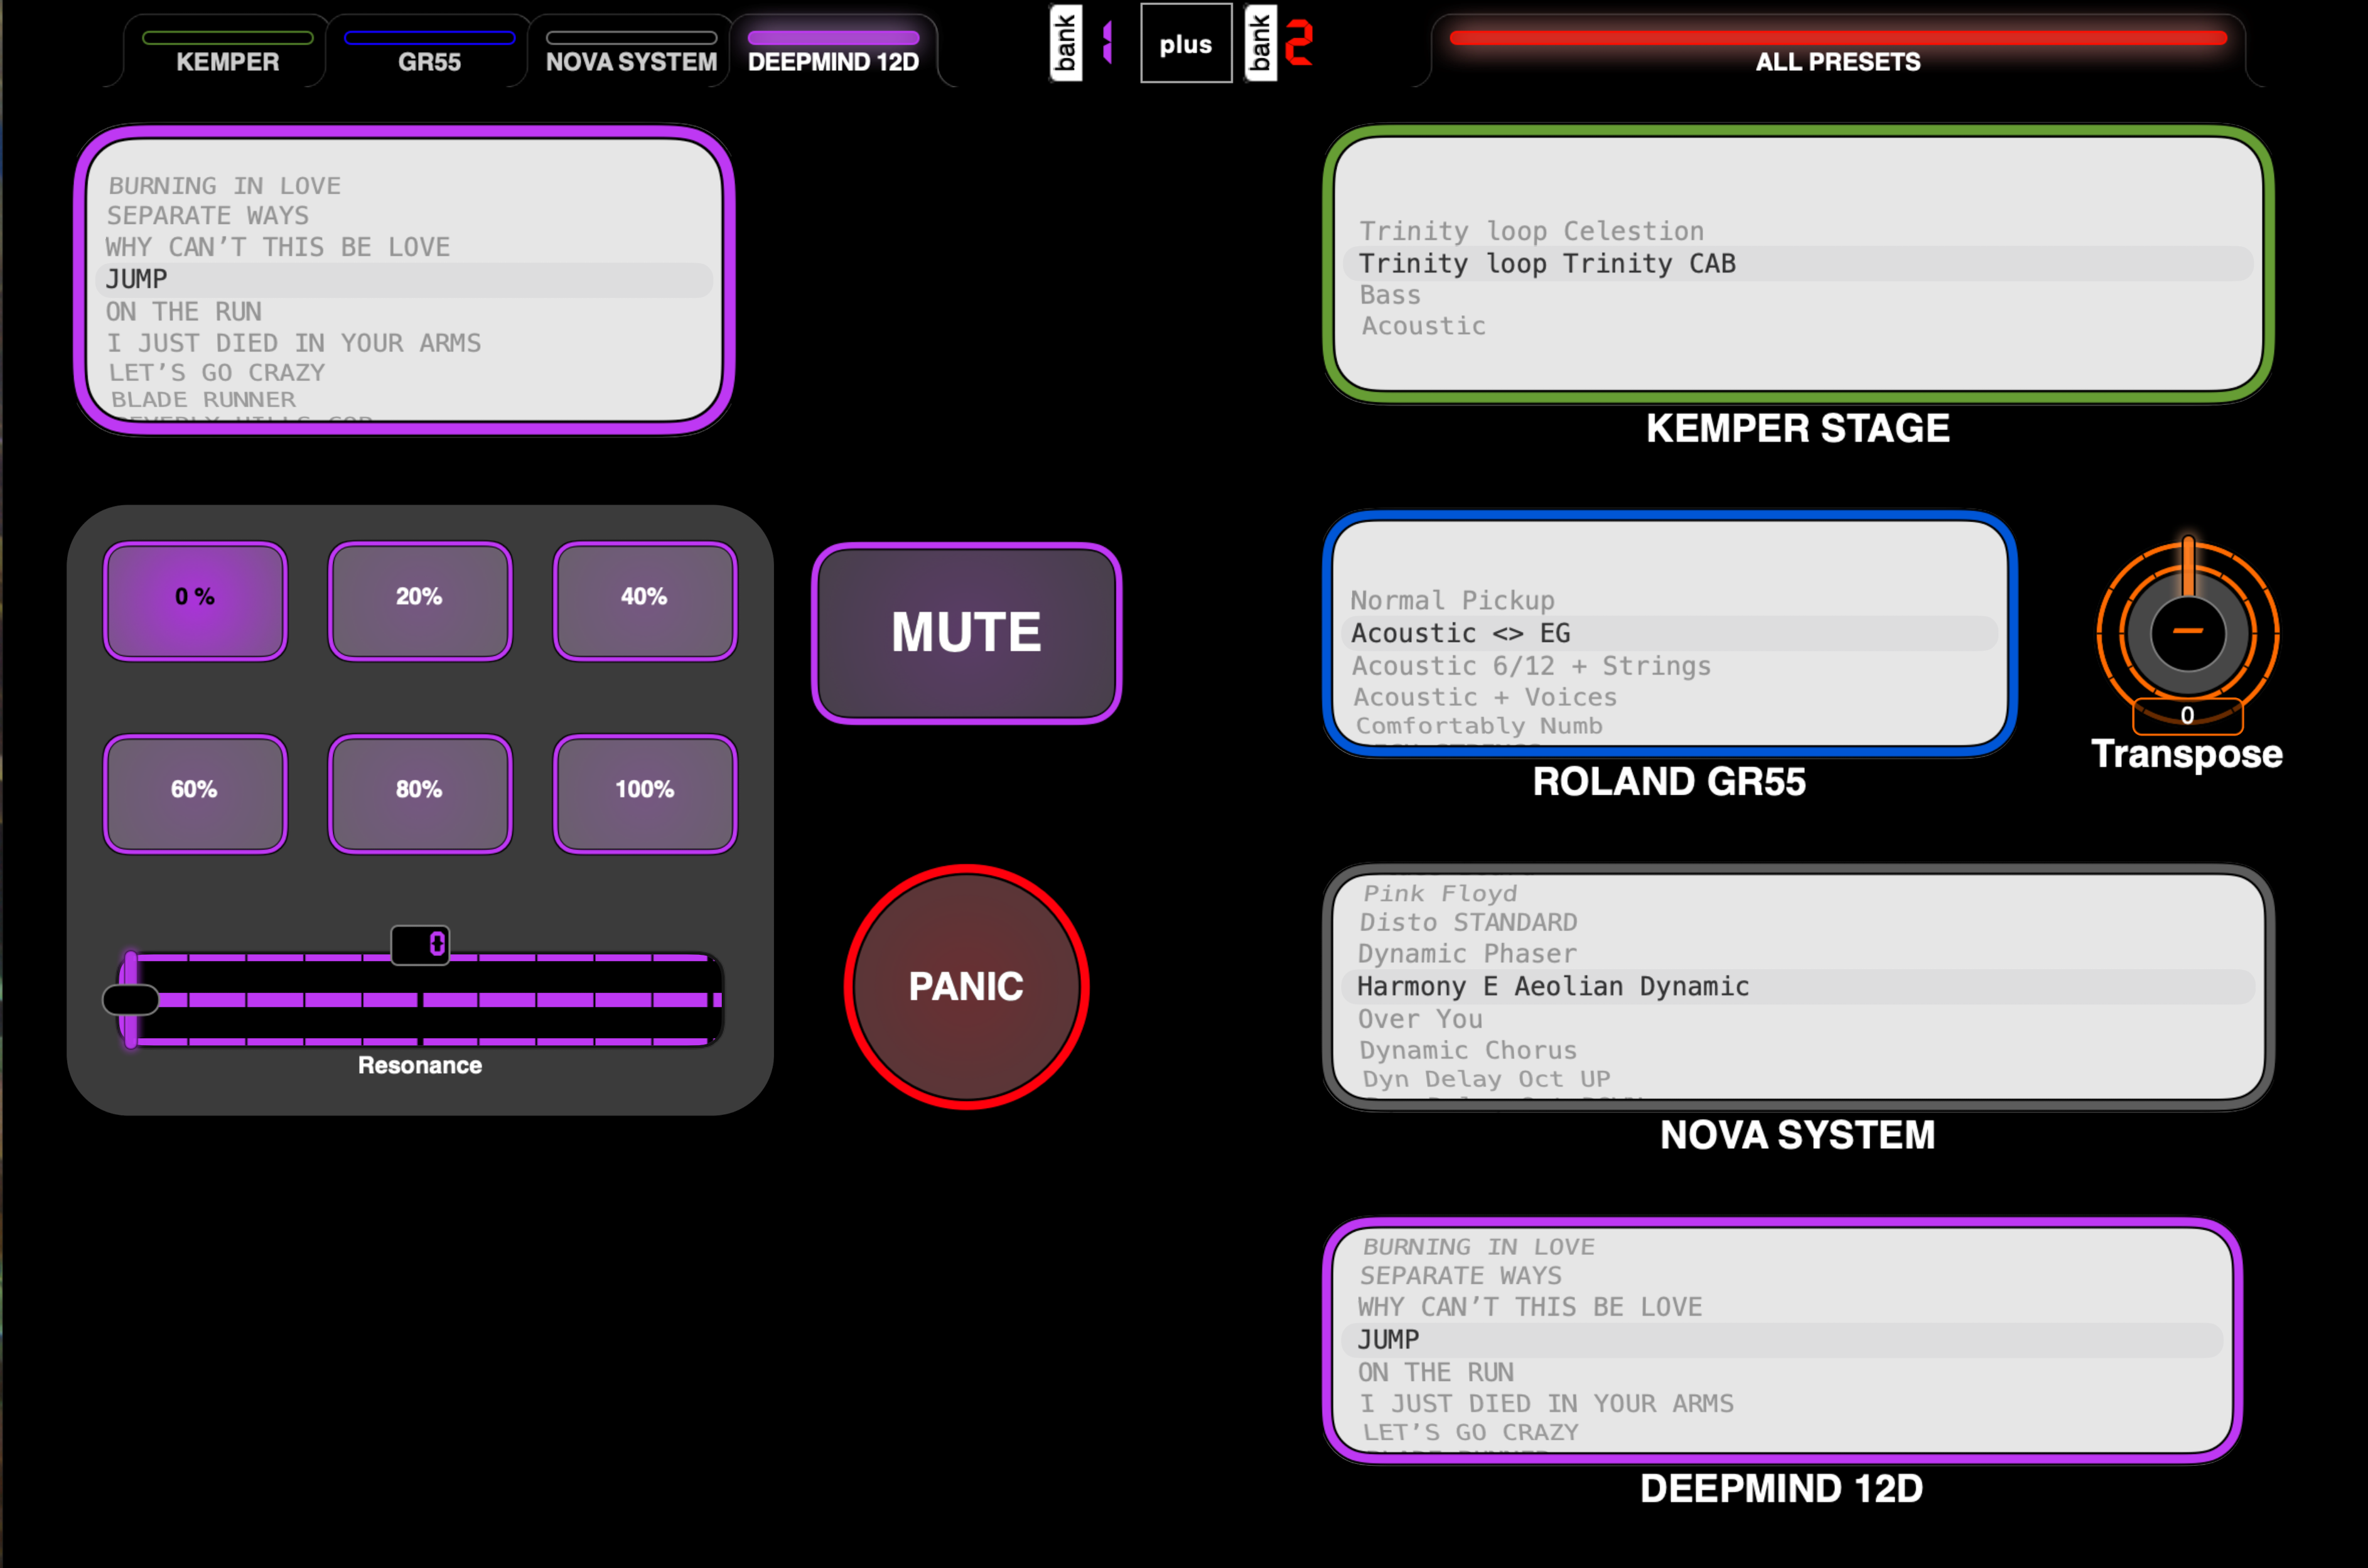This screenshot has height=1568, width=2368.
Task: Select Normal Pickup in Roland GR55 list
Action: coord(1452,600)
